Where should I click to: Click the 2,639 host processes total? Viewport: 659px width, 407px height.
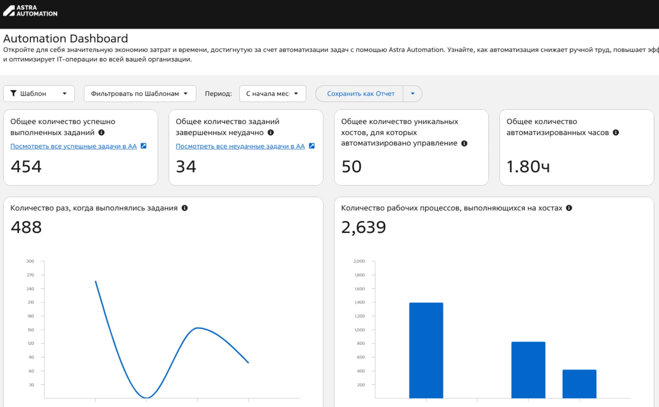[363, 227]
